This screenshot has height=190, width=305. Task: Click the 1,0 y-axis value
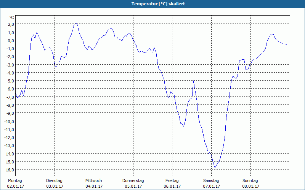click(11, 32)
